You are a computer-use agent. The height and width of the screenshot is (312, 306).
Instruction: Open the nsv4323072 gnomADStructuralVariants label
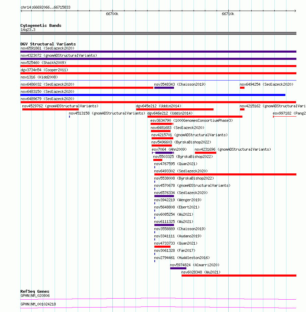click(59, 55)
